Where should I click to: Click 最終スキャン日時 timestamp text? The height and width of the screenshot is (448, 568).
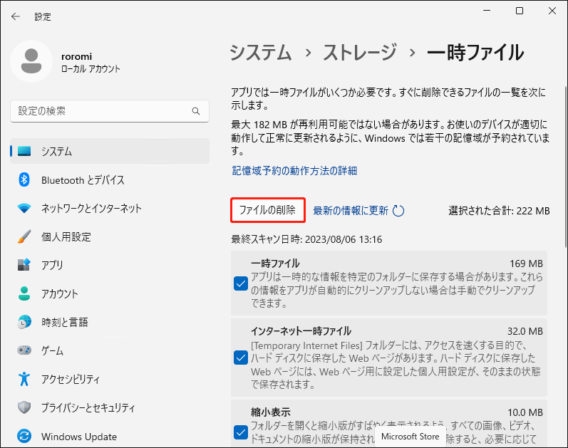[306, 239]
